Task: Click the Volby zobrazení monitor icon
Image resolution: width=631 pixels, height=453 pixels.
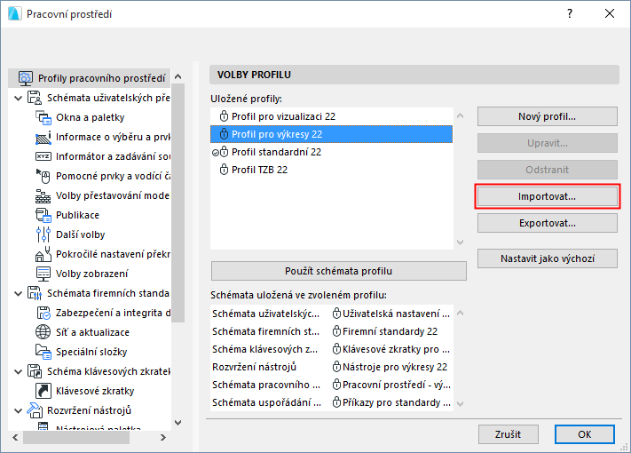Action: [x=43, y=274]
